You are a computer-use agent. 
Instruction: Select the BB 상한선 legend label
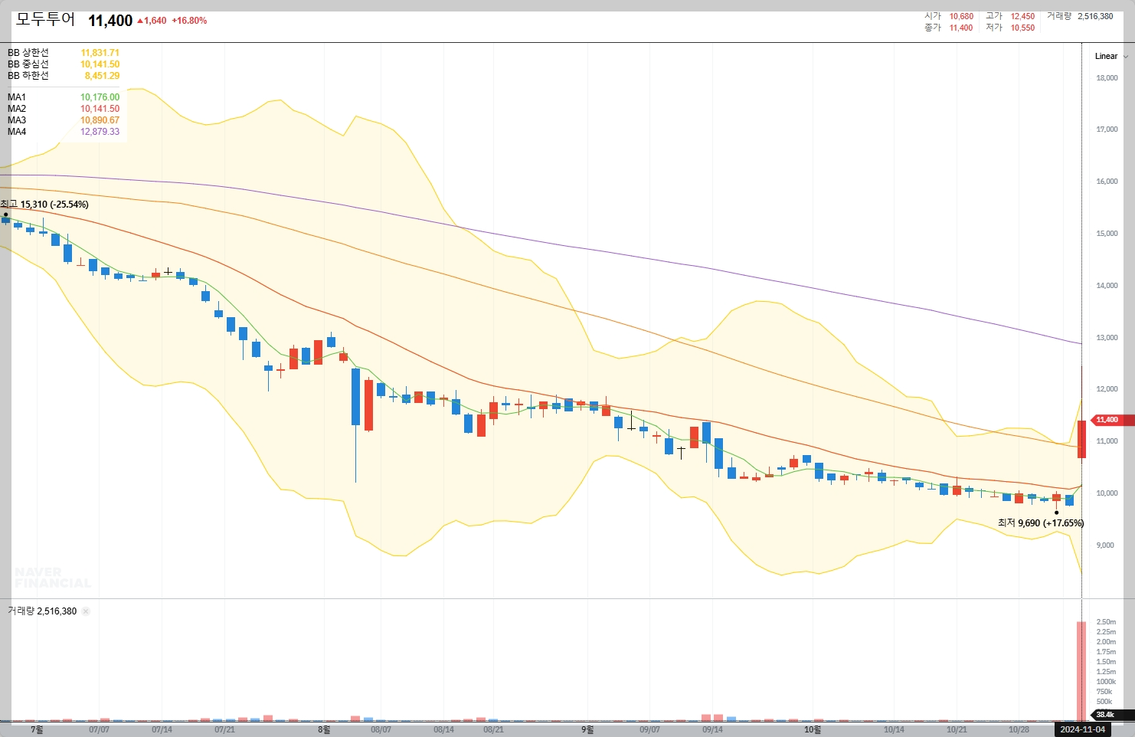click(x=28, y=53)
